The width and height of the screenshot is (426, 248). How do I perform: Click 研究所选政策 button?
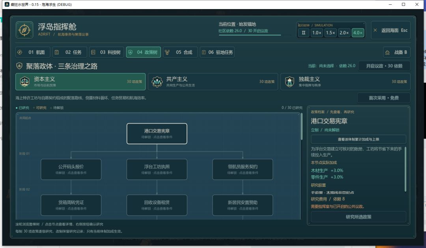pyautogui.click(x=358, y=217)
